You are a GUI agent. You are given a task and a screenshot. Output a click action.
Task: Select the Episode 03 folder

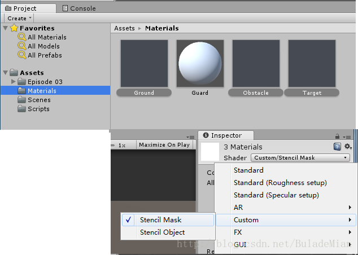45,82
